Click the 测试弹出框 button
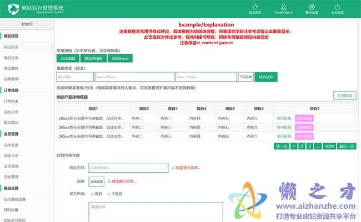The height and width of the screenshot is (222, 361). click(x=93, y=58)
